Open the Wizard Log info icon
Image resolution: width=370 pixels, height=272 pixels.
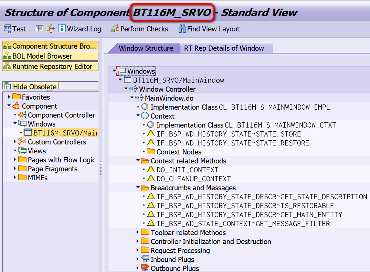[62, 28]
